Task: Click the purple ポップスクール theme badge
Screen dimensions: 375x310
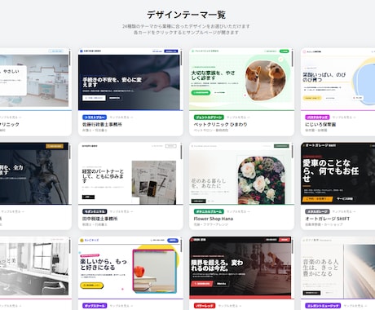Action: coord(95,306)
